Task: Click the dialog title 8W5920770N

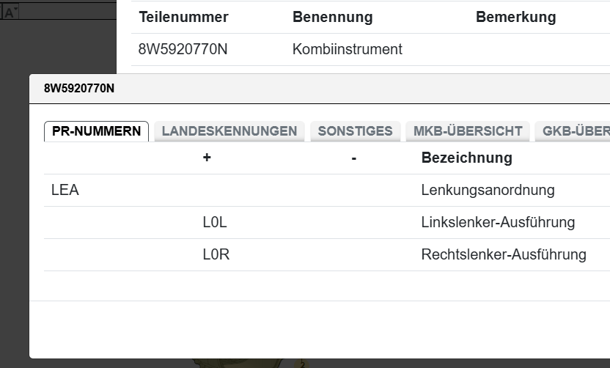Action: pyautogui.click(x=79, y=89)
